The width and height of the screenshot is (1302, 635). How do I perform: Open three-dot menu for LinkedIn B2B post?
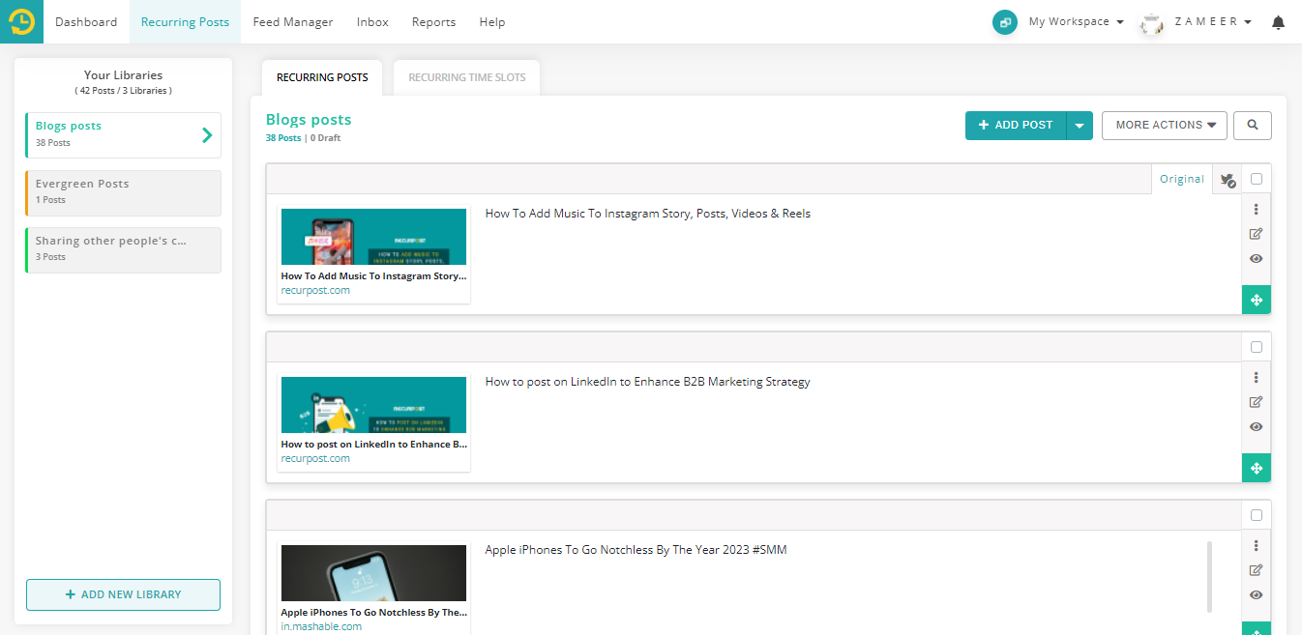(1257, 377)
